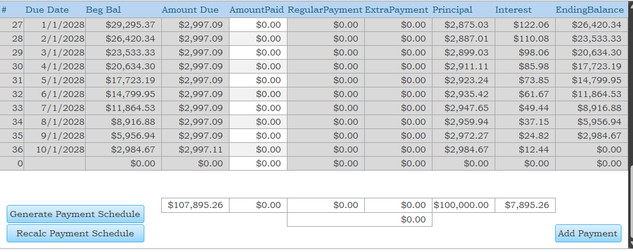Select the AmountPaid field for payment 36
The height and width of the screenshot is (252, 633).
click(258, 150)
